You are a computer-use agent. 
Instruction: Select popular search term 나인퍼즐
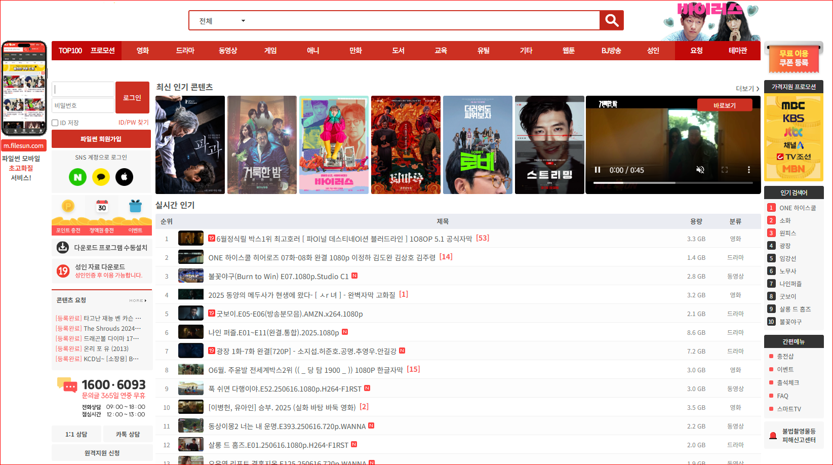tap(790, 284)
